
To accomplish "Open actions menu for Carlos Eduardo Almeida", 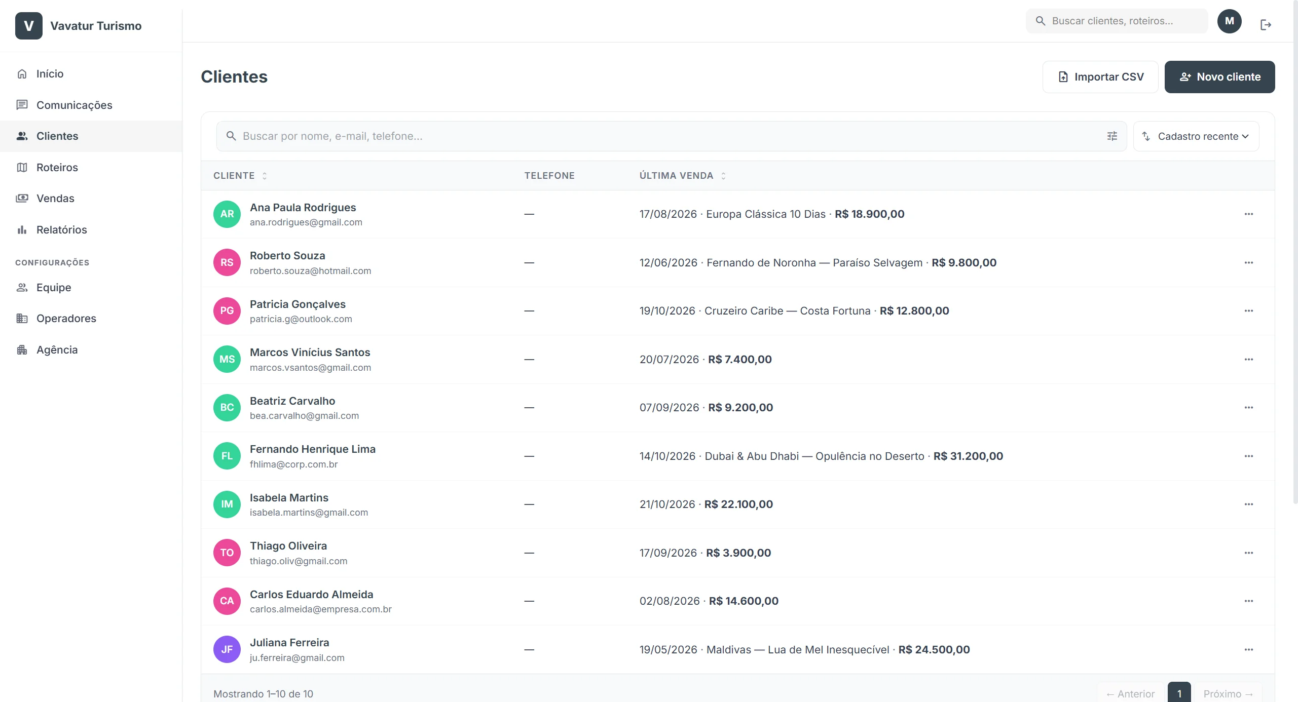I will pyautogui.click(x=1248, y=601).
